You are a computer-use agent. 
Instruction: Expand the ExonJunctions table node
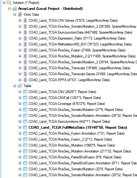click(x=20, y=121)
